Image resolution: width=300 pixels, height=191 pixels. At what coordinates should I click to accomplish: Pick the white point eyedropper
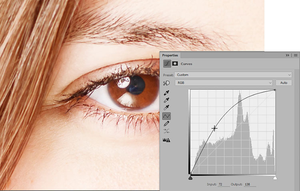(166, 108)
